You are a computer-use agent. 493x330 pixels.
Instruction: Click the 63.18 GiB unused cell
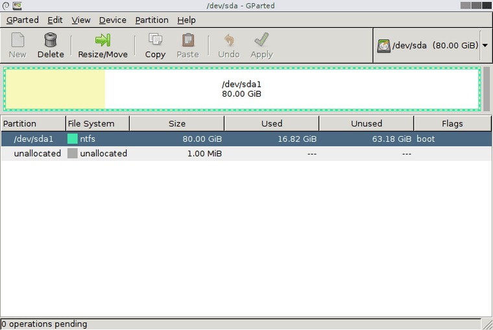(x=392, y=139)
